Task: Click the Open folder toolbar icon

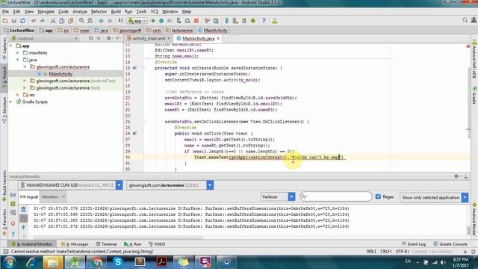Action: [x=5, y=21]
